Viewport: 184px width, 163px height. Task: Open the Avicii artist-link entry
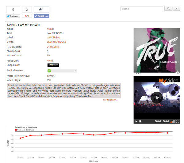50,61
